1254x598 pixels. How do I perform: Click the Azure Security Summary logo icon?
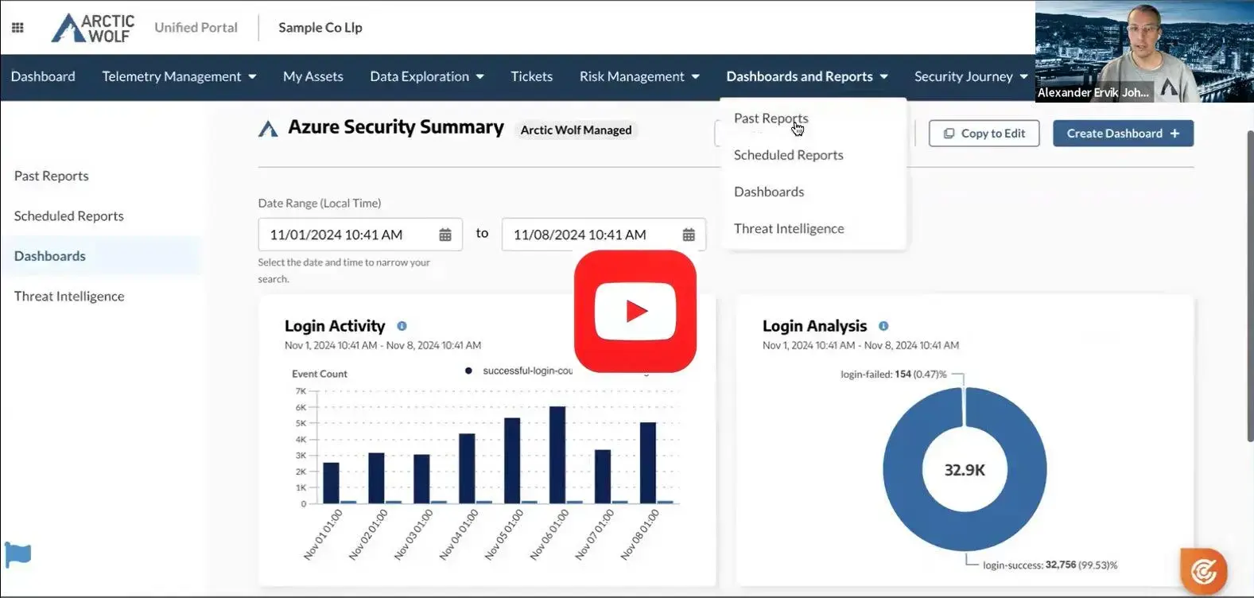pyautogui.click(x=268, y=128)
